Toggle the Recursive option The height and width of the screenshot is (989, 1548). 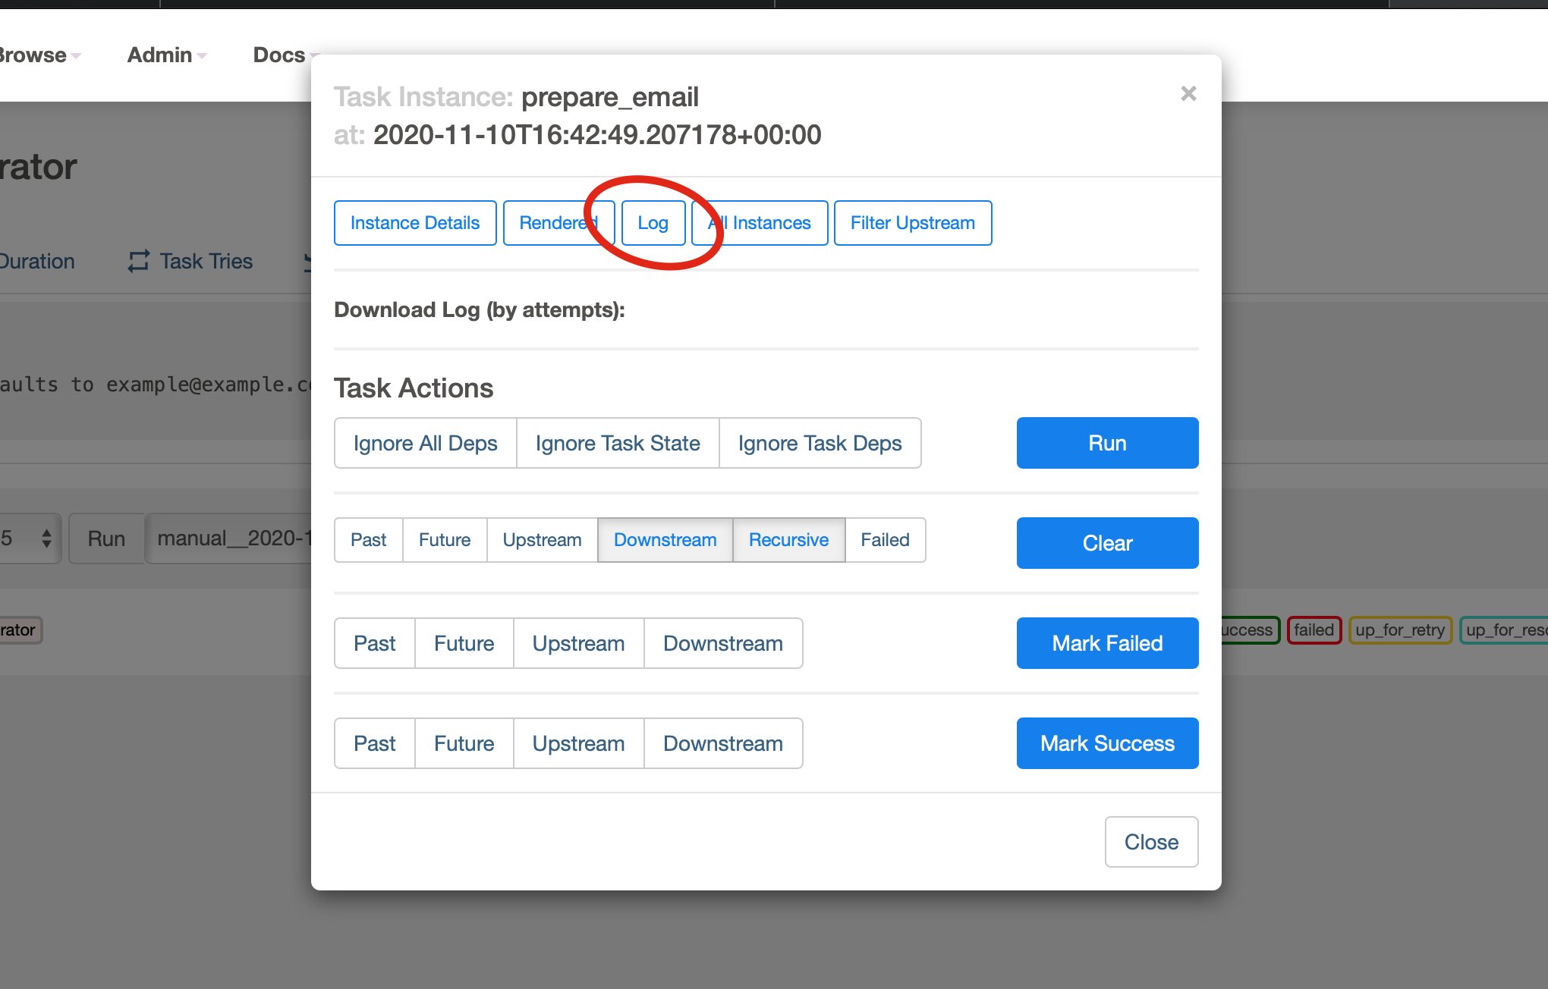pyautogui.click(x=789, y=540)
